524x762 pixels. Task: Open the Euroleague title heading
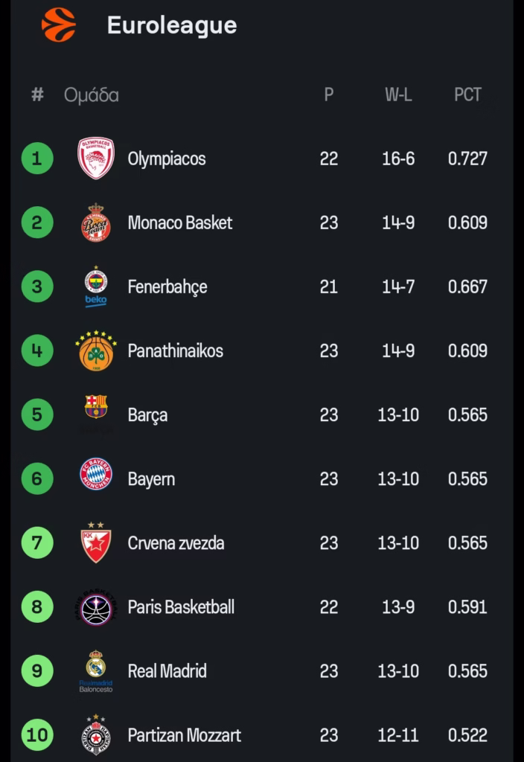[x=172, y=25]
